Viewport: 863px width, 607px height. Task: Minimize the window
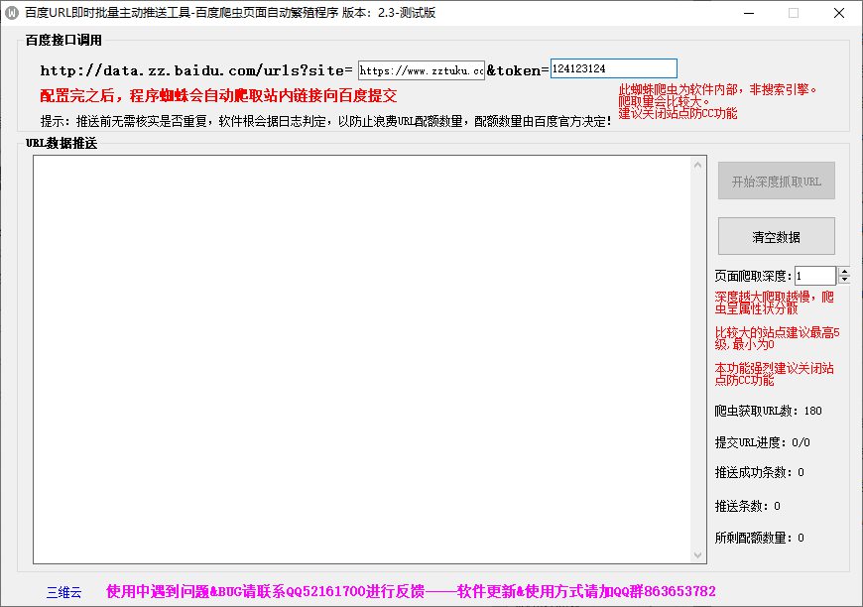coord(749,13)
